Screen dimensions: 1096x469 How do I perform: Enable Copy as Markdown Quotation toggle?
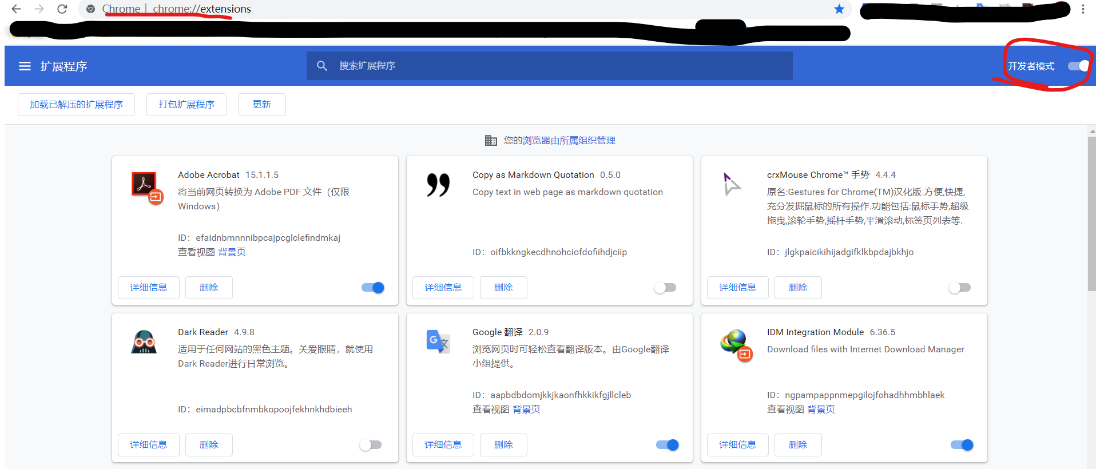[665, 288]
